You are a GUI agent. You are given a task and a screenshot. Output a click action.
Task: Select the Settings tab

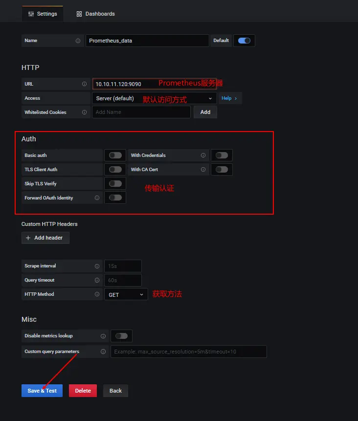[43, 14]
